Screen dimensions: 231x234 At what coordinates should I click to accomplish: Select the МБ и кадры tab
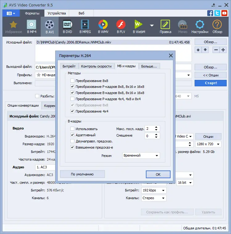tap(126, 66)
